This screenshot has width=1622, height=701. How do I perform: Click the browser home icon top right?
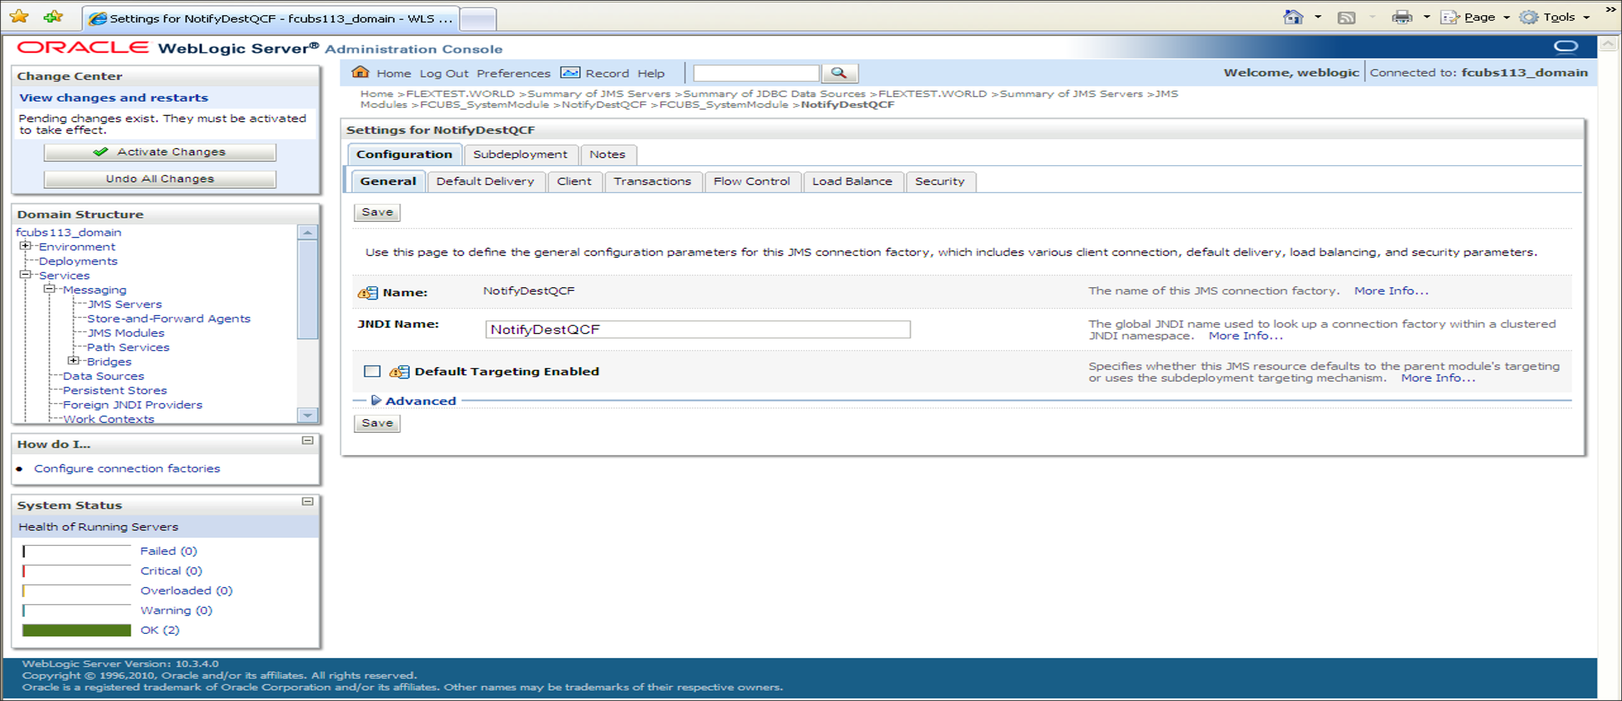pyautogui.click(x=1292, y=18)
